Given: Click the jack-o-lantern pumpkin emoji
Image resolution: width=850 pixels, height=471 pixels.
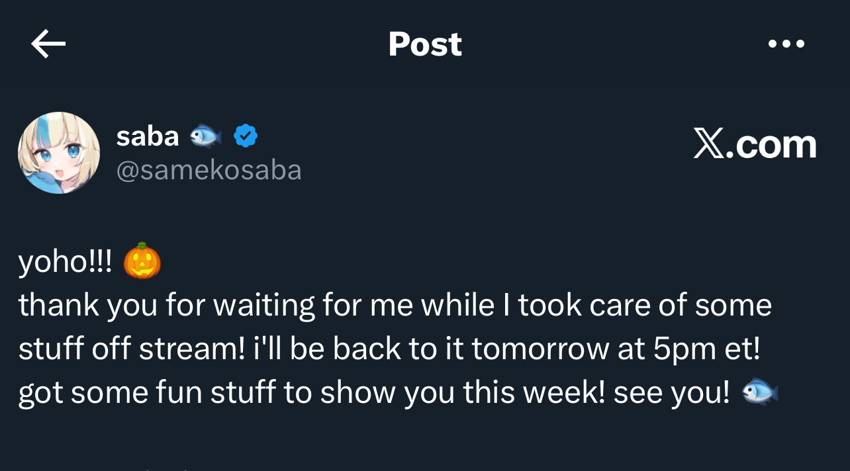Looking at the screenshot, I should (x=142, y=261).
